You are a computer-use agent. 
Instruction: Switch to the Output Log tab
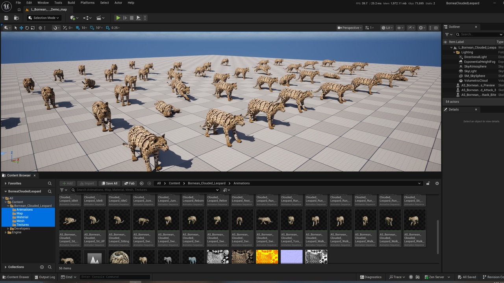click(x=44, y=277)
